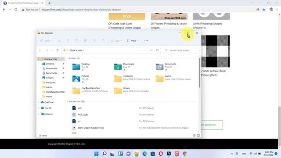The image size is (281, 158).
Task: Click the Rename icon in File Explorer toolbar
Action: click(86, 41)
